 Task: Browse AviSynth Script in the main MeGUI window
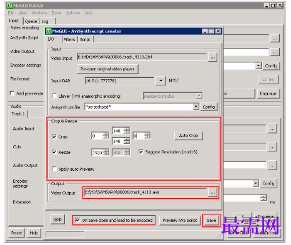point(275,39)
